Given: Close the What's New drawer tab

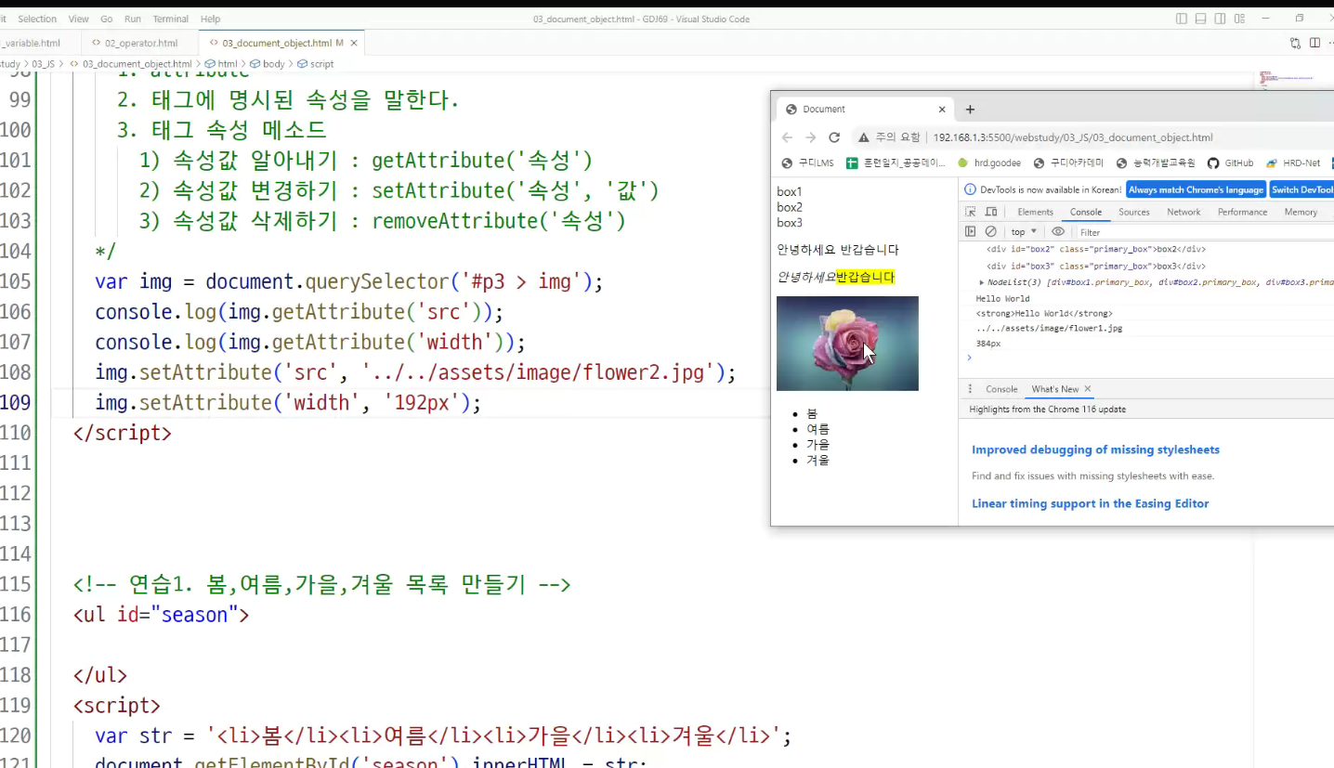Looking at the screenshot, I should pyautogui.click(x=1088, y=389).
